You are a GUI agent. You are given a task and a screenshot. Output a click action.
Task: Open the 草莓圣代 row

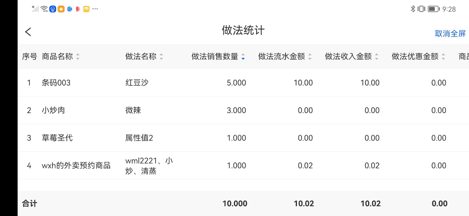point(57,138)
